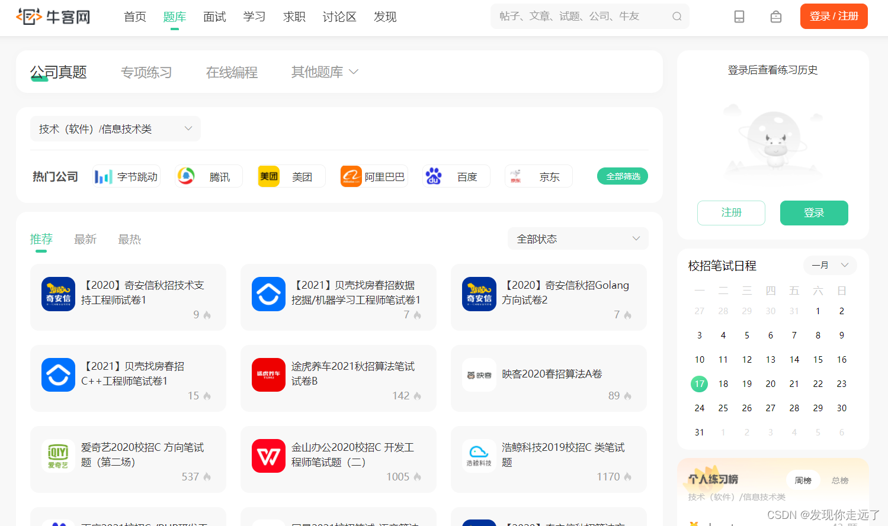Click the search magnifier icon

pyautogui.click(x=677, y=17)
